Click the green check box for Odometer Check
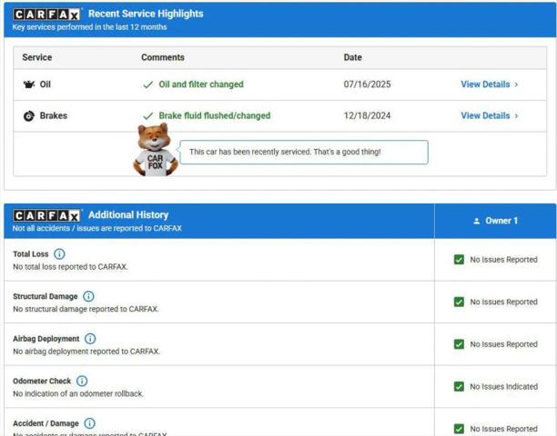Viewport: 557px width, 436px height. click(x=459, y=386)
